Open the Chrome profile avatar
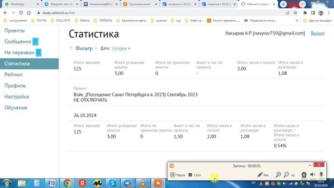The width and height of the screenshot is (334, 188). coord(321,13)
